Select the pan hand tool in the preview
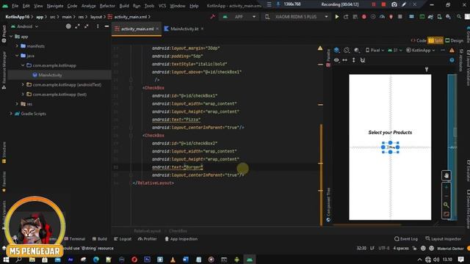Image resolution: width=470 pixels, height=264 pixels. 446,176
